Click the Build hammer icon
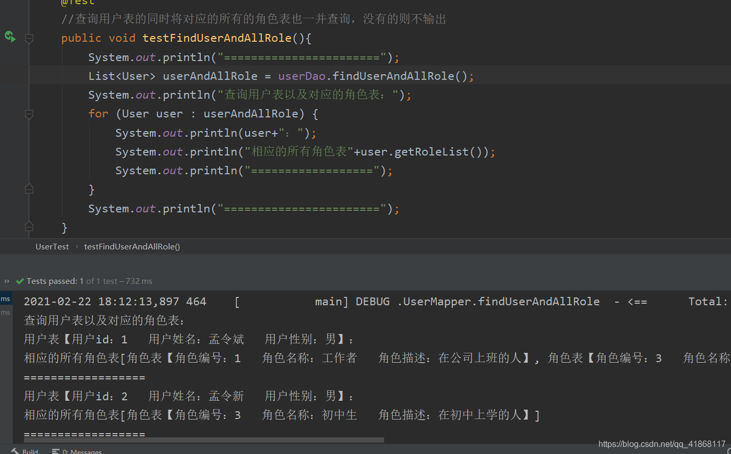Screen dimensions: 731x454 (x=15, y=451)
